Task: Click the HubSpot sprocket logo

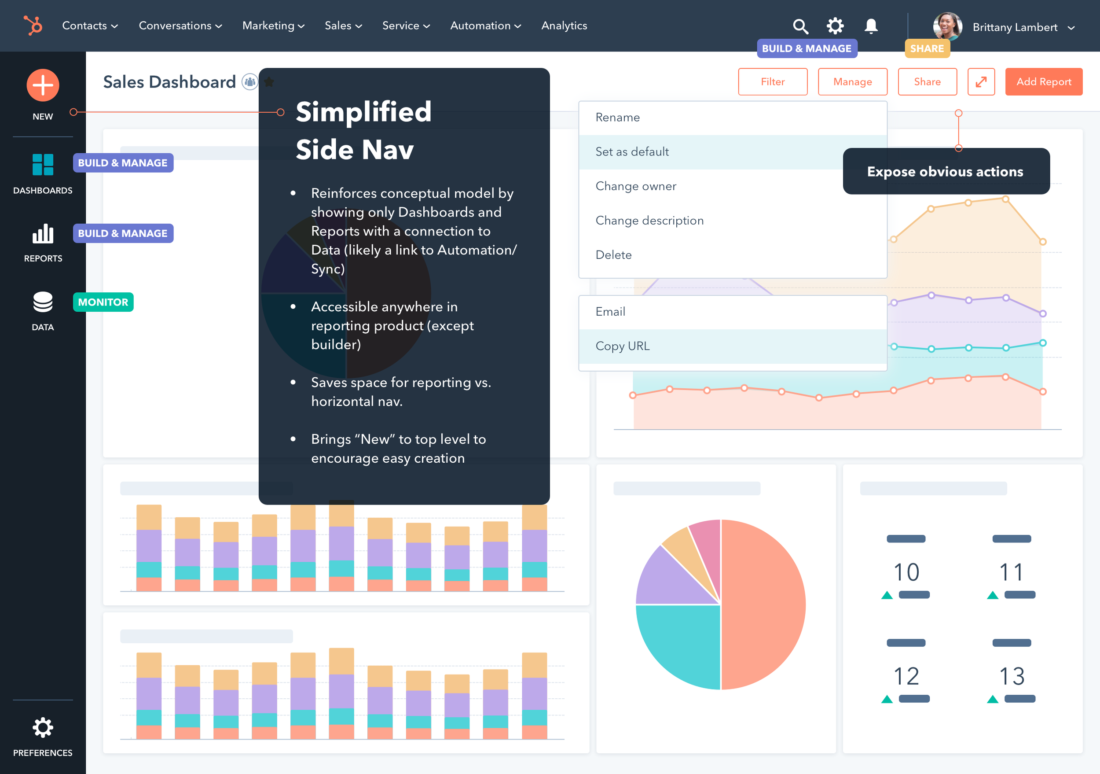Action: (33, 26)
